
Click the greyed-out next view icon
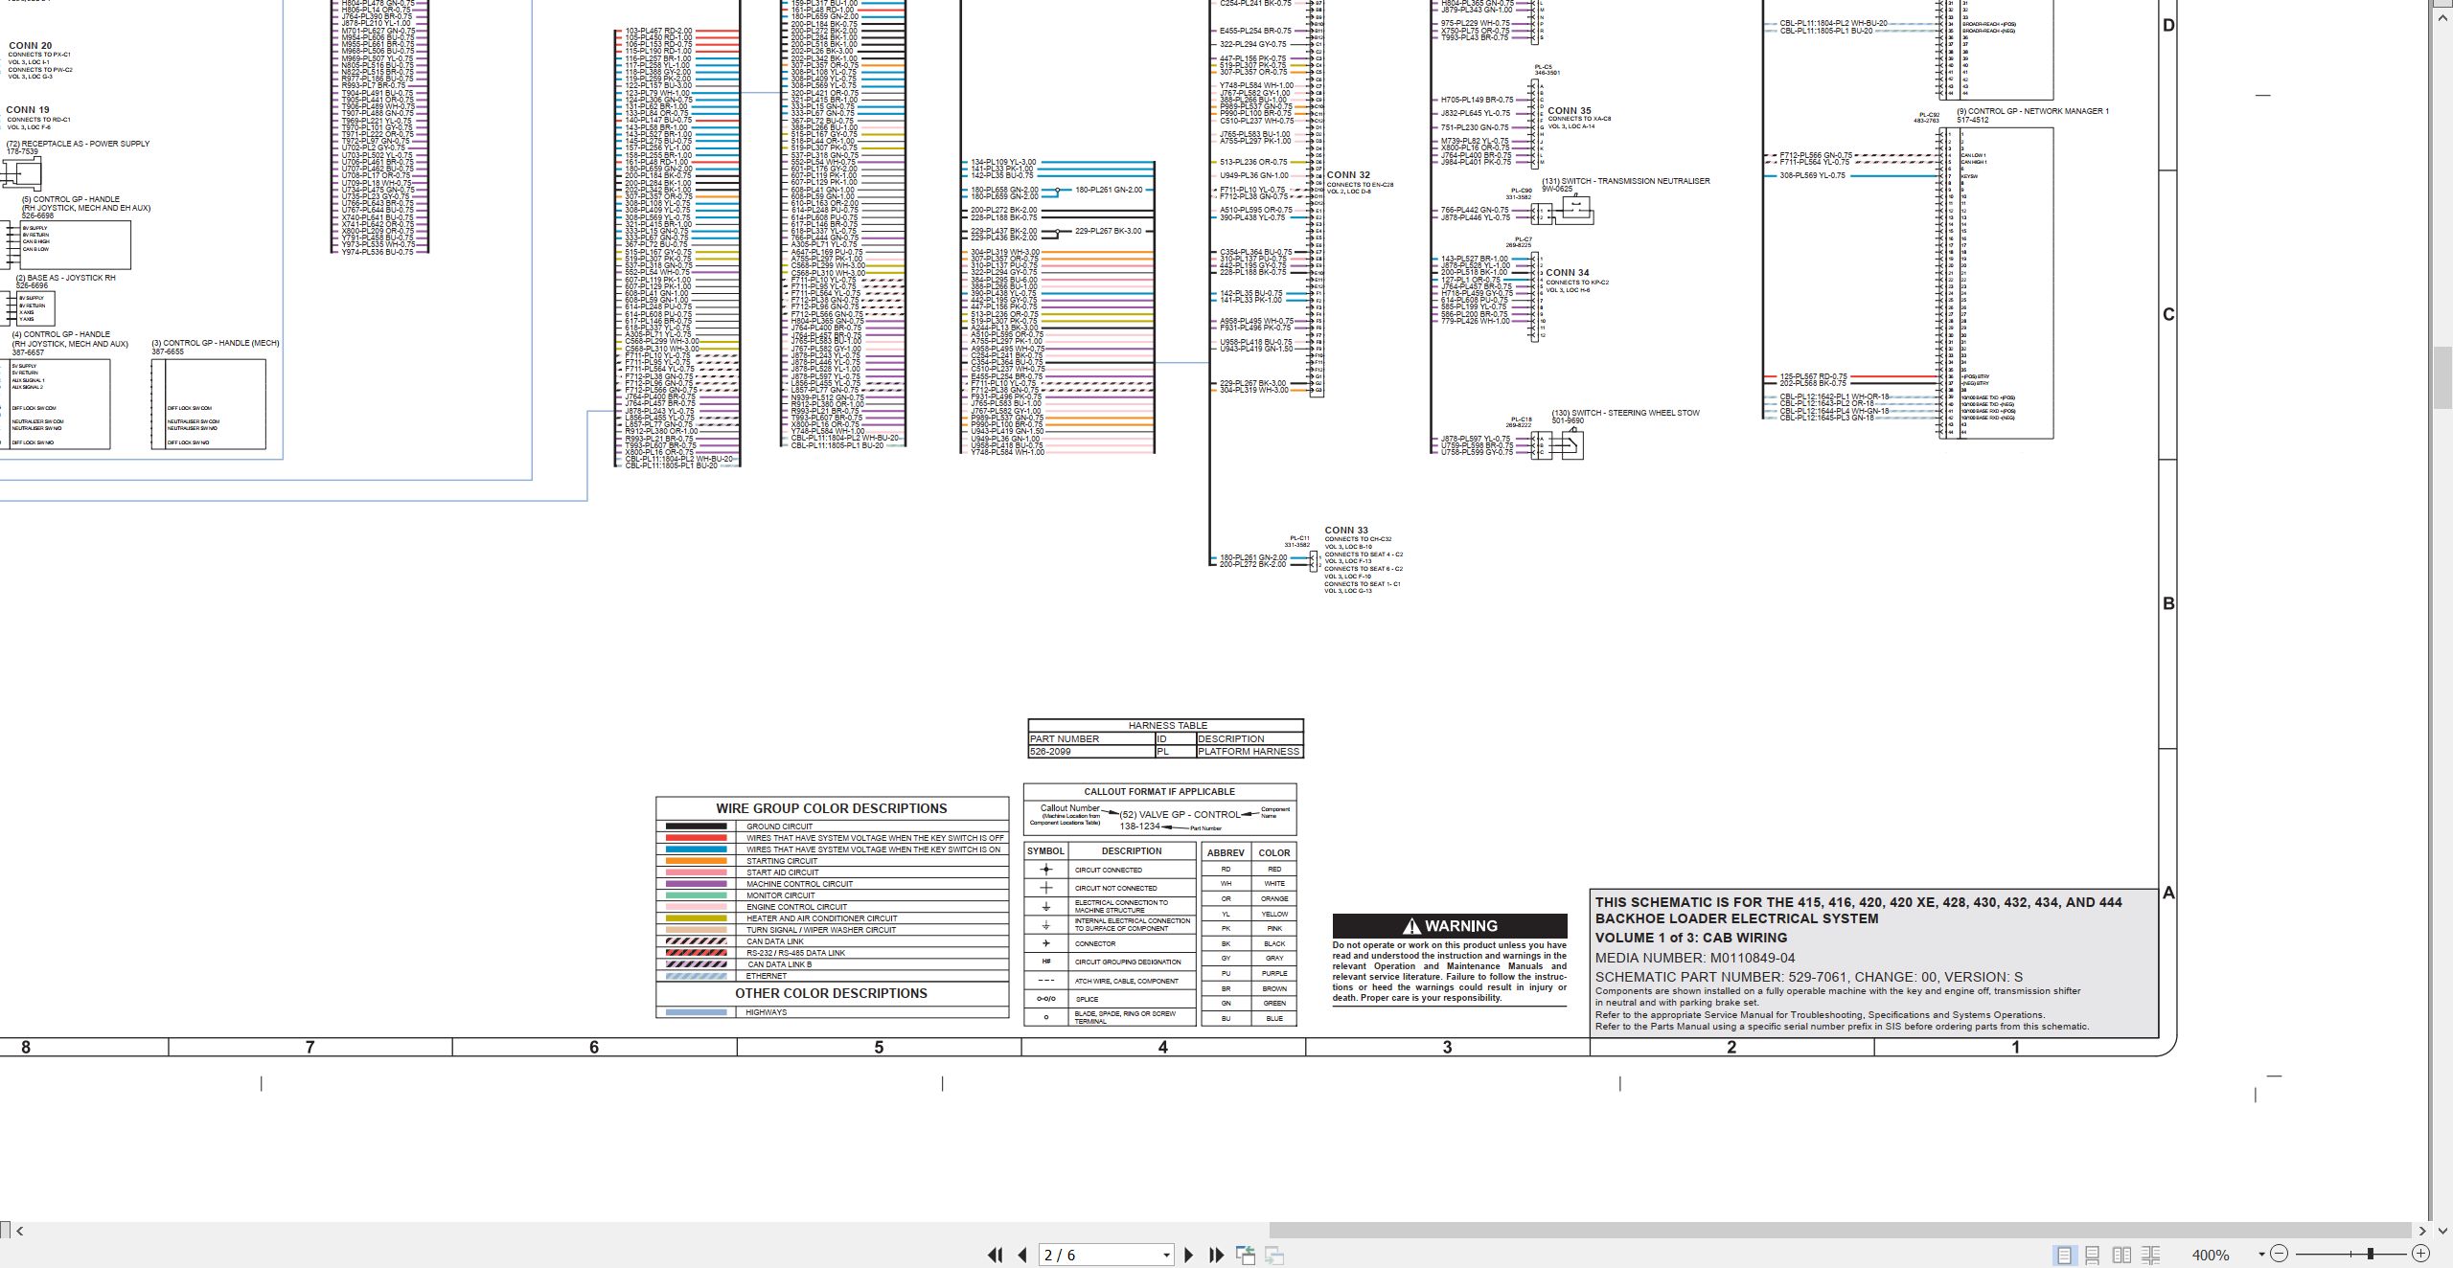point(1274,1255)
